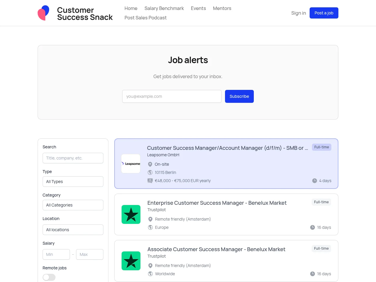
Task: Click the On-site text
Action: (x=162, y=164)
